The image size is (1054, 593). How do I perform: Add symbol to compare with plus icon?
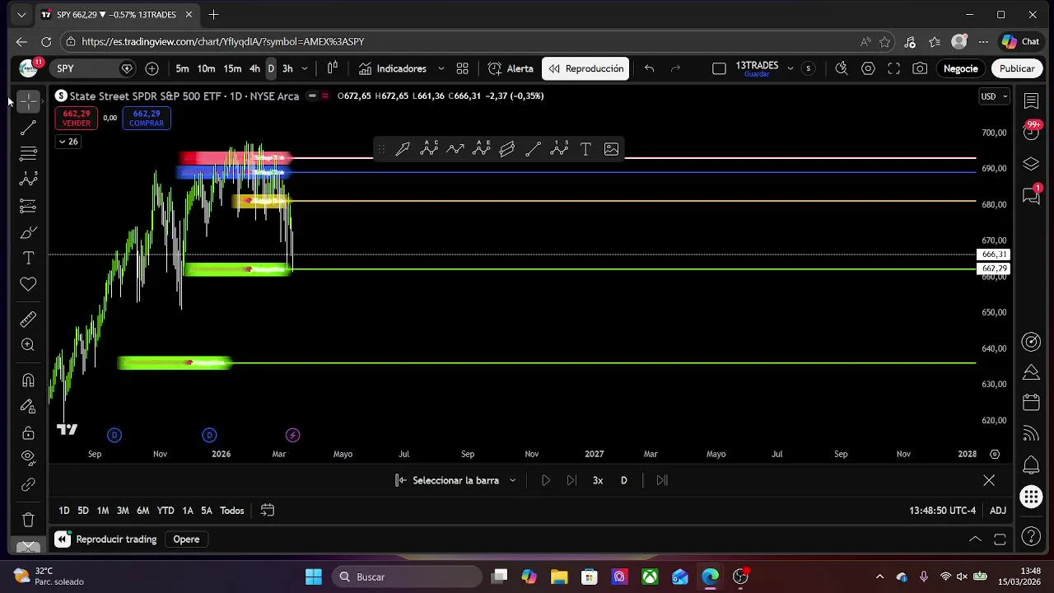(x=152, y=68)
